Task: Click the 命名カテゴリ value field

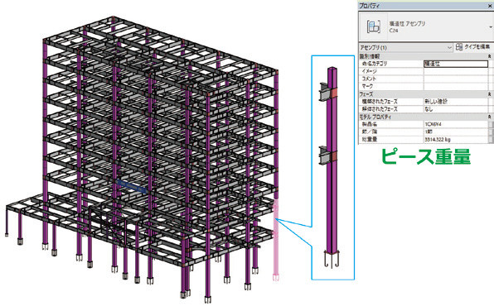Action: (x=456, y=64)
